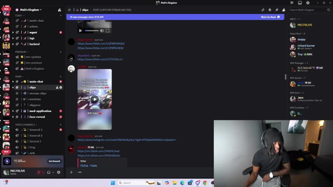The height and width of the screenshot is (187, 333).
Task: Collapse the MAIN category
Action: coord(19,77)
